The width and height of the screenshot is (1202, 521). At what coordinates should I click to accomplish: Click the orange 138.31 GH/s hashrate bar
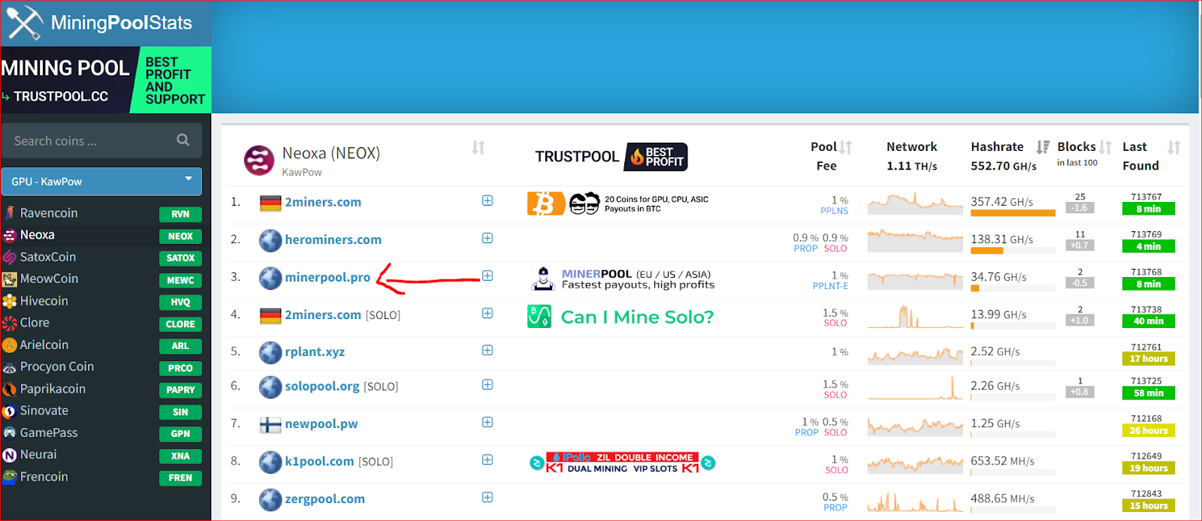point(986,251)
